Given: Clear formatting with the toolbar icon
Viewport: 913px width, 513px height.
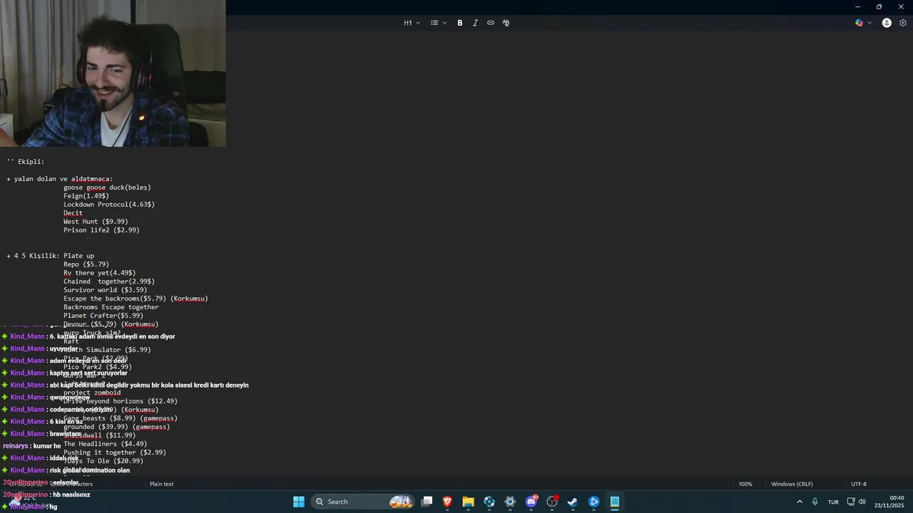Looking at the screenshot, I should tap(506, 23).
